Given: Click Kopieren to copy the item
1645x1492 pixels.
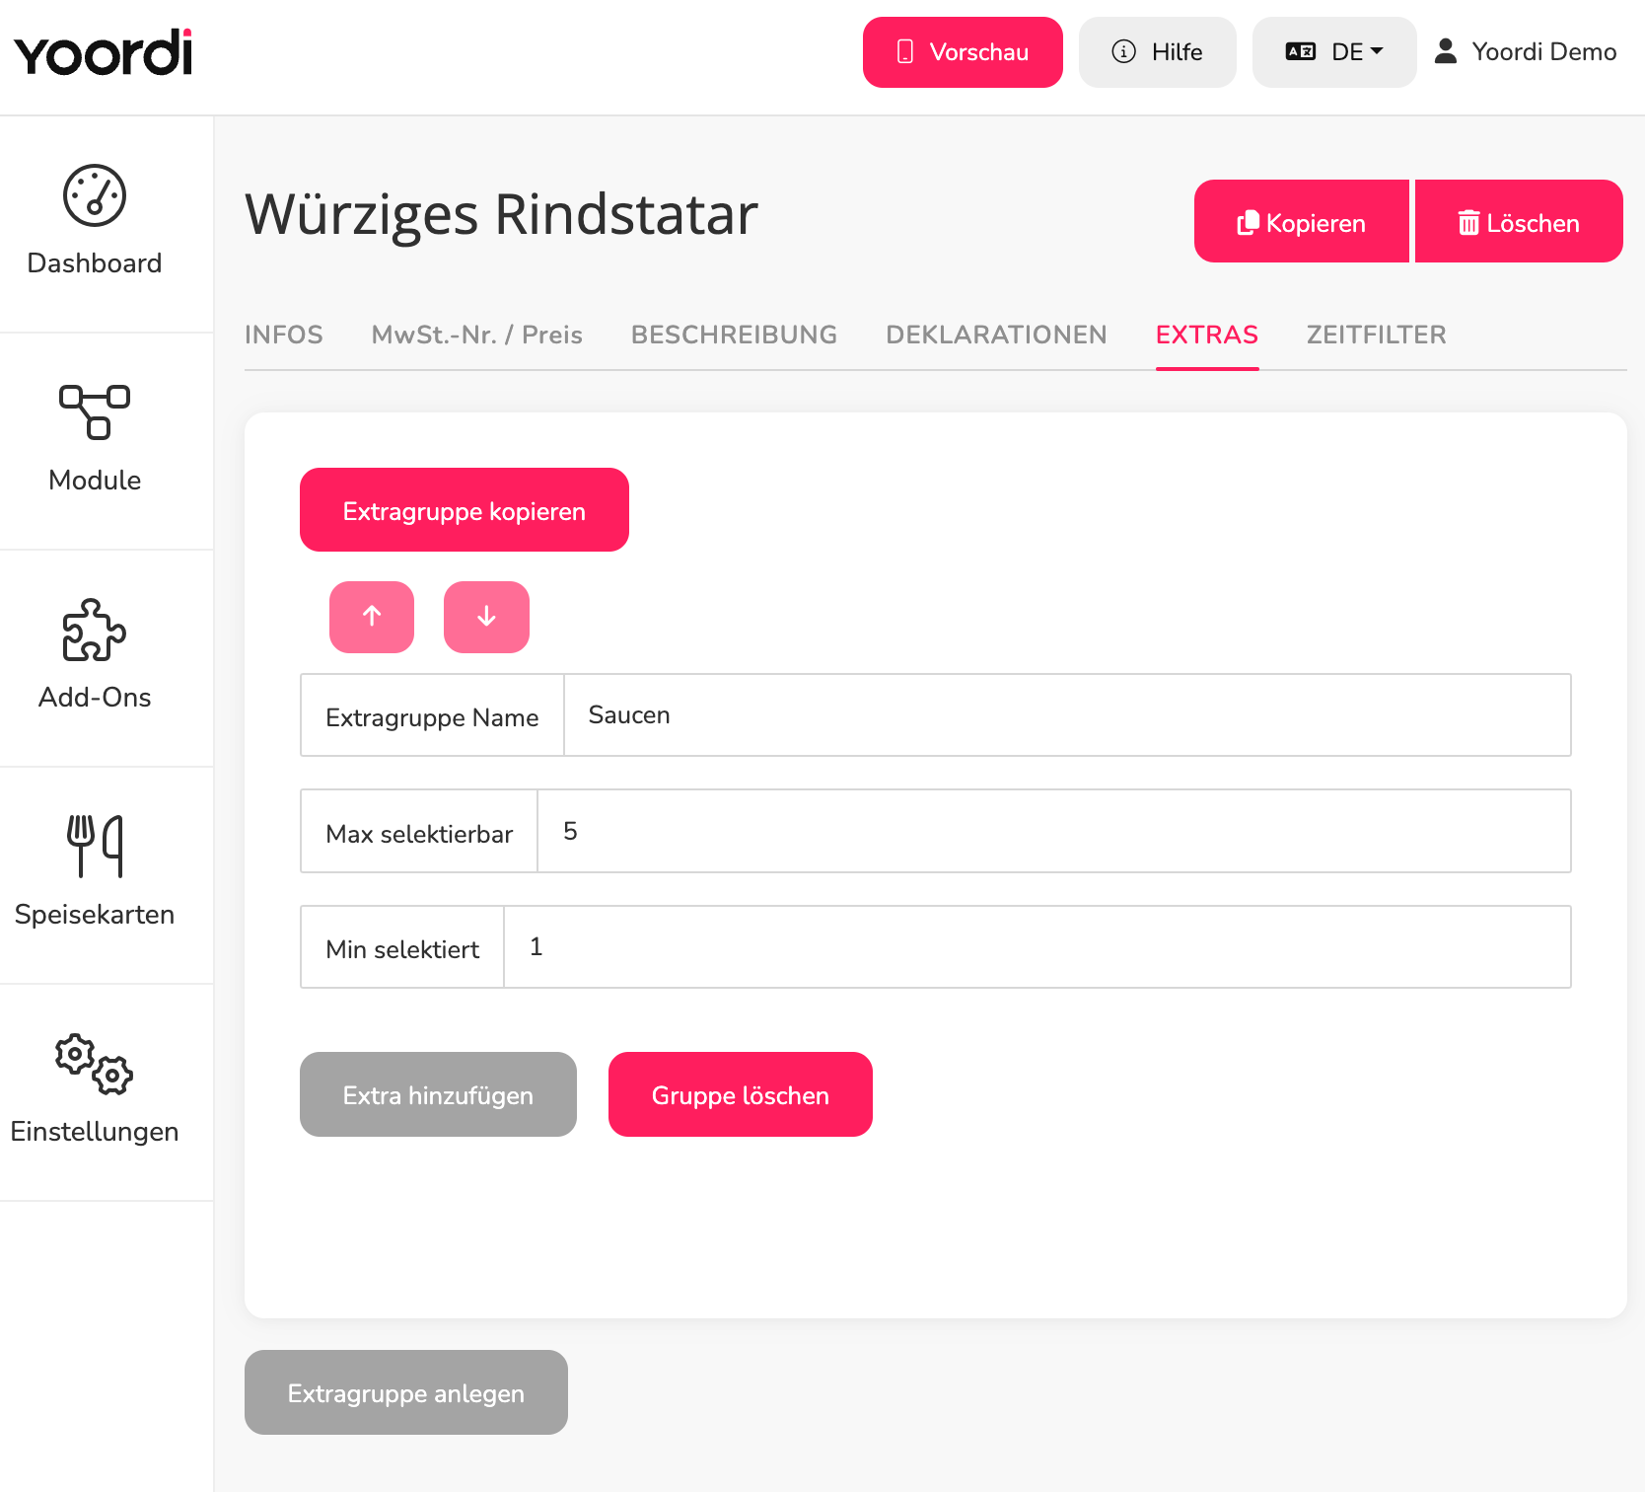Looking at the screenshot, I should (x=1302, y=221).
